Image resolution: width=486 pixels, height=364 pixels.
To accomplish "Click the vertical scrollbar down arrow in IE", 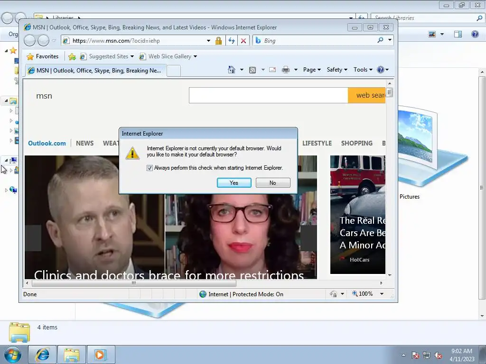I will (390, 275).
